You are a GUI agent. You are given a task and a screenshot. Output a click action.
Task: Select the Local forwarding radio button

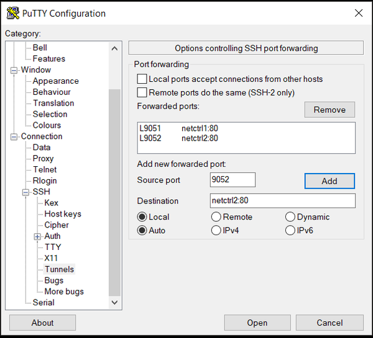[142, 216]
